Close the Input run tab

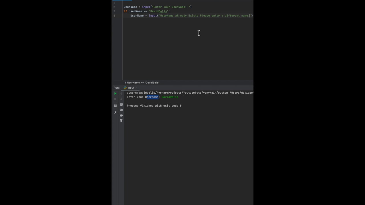136,88
